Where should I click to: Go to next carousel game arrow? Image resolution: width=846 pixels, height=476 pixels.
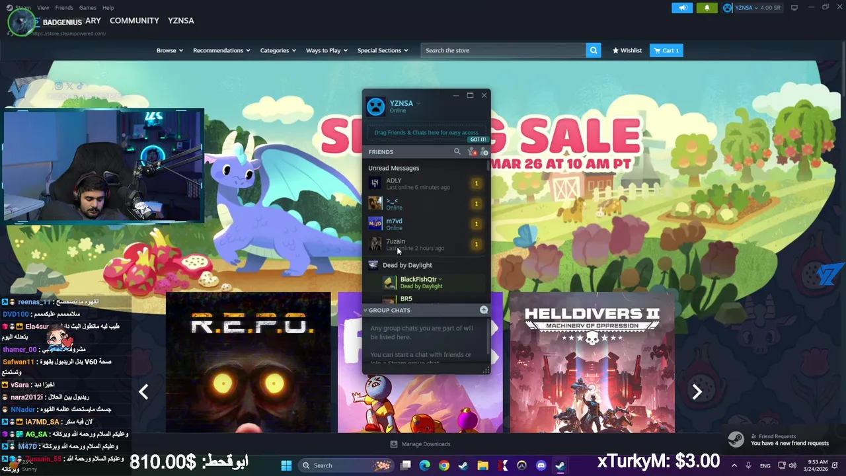(x=697, y=392)
